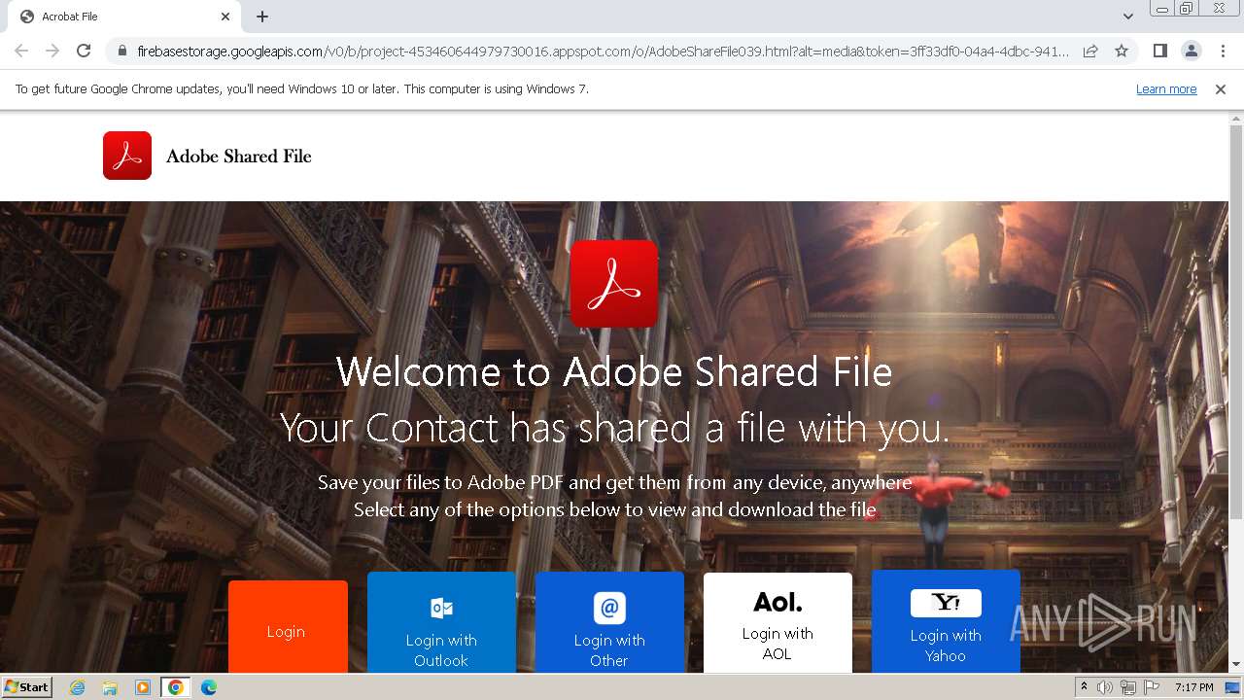1244x700 pixels.
Task: Open the side panel icon
Action: [1159, 51]
